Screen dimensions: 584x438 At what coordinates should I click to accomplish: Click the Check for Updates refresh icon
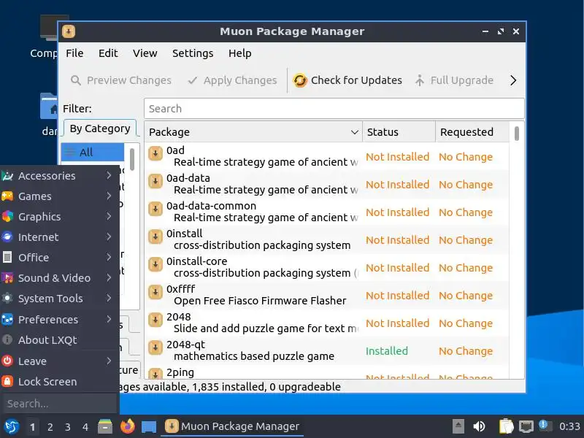coord(300,80)
